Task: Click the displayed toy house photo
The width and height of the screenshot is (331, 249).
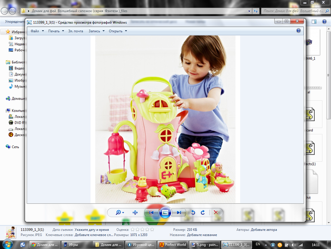Action: pyautogui.click(x=165, y=119)
